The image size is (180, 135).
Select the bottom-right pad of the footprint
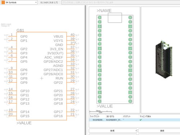130,101
